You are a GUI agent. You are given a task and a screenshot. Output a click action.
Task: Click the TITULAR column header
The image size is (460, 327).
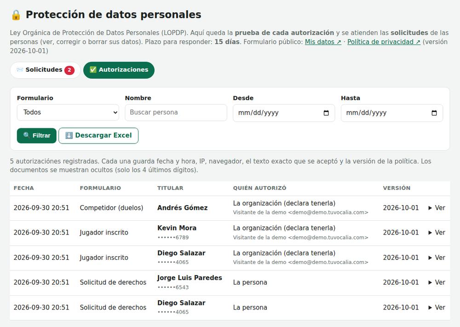[x=170, y=188]
